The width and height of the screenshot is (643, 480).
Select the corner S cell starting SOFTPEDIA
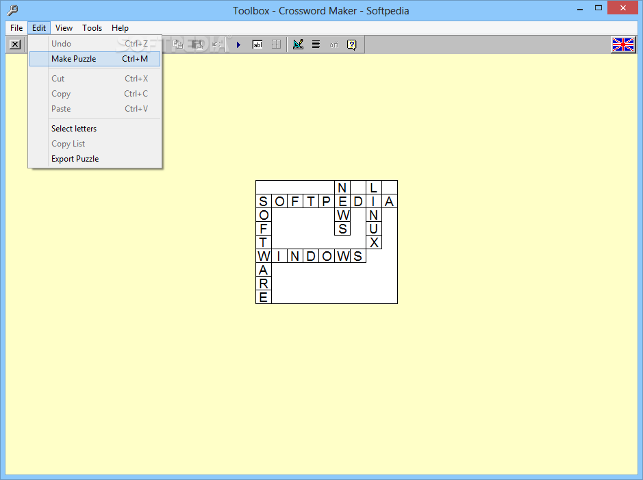[x=263, y=201]
